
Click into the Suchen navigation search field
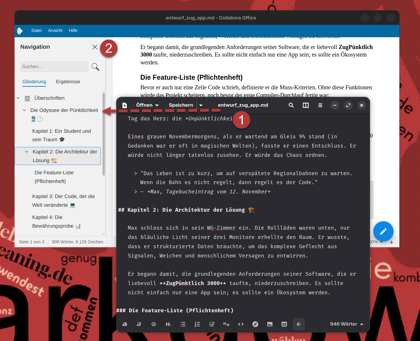click(x=54, y=67)
